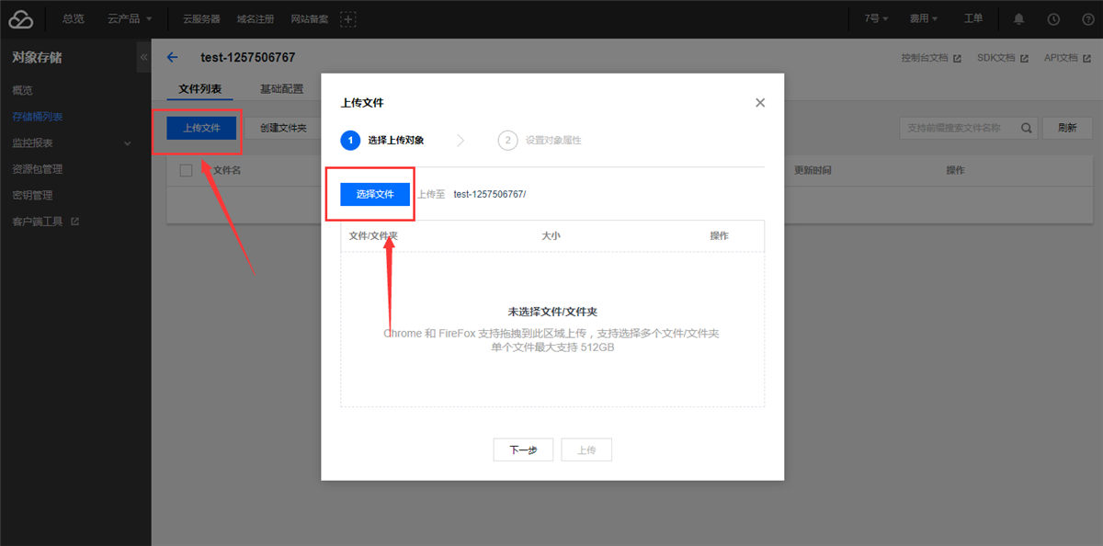The image size is (1103, 546).
Task: Open the notification bell
Action: (x=1018, y=18)
